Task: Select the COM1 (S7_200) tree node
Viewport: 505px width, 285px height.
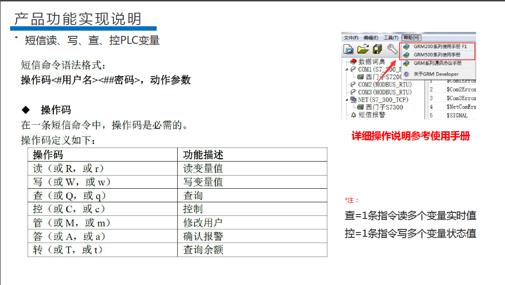Action: point(379,69)
